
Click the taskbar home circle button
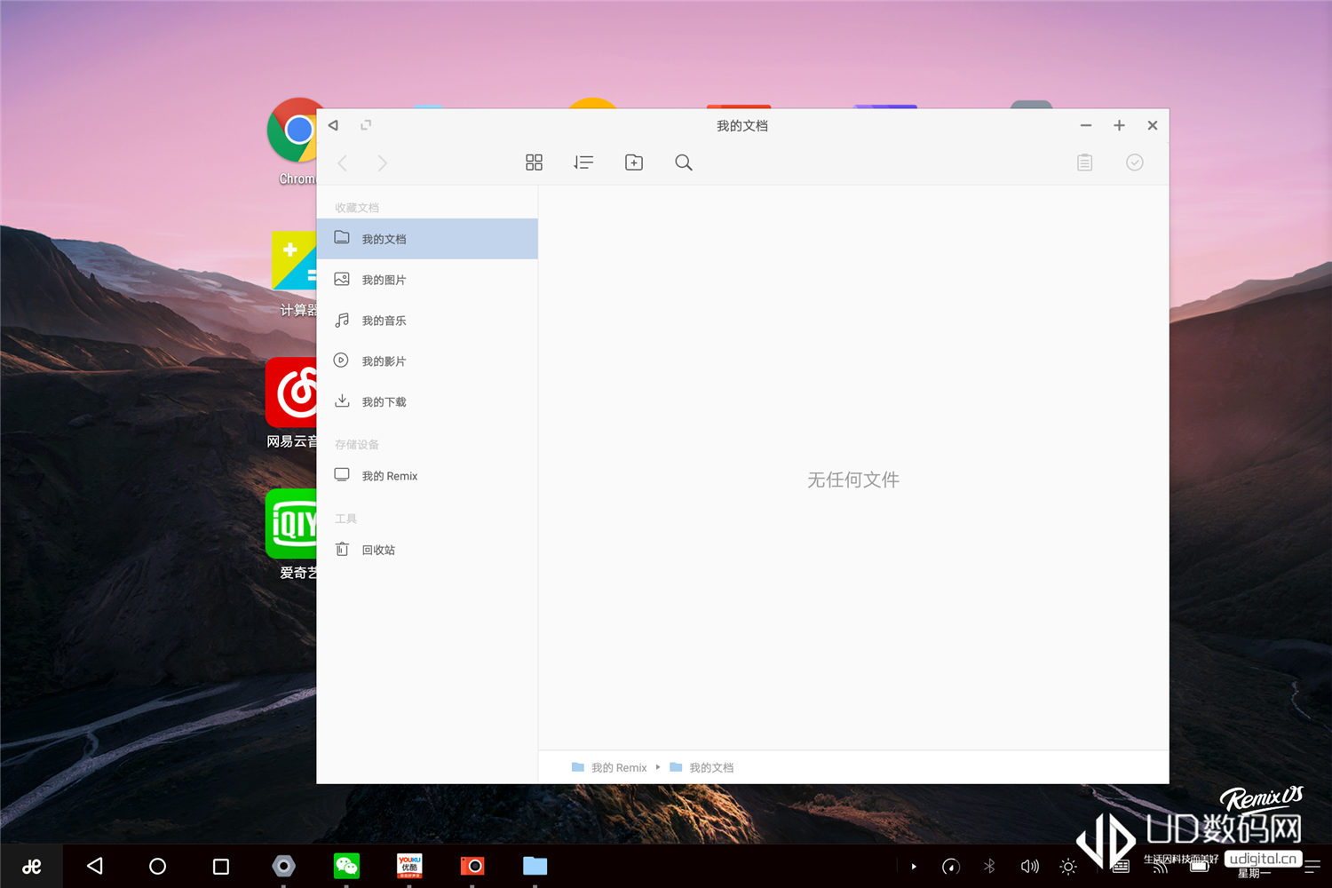point(158,866)
